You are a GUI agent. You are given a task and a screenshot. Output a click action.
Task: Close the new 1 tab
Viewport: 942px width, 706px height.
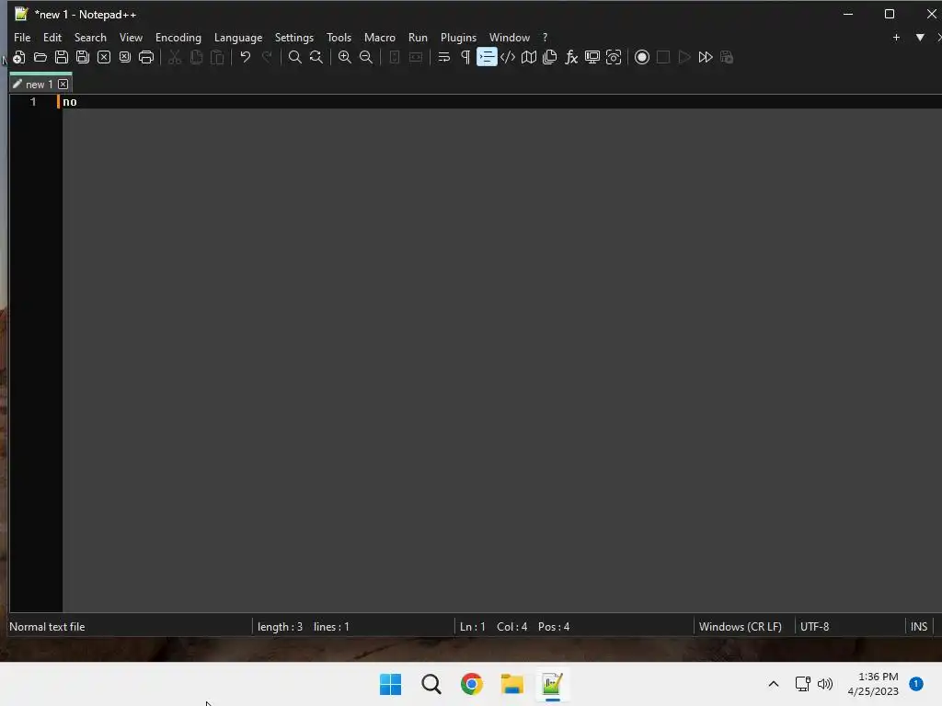point(63,85)
